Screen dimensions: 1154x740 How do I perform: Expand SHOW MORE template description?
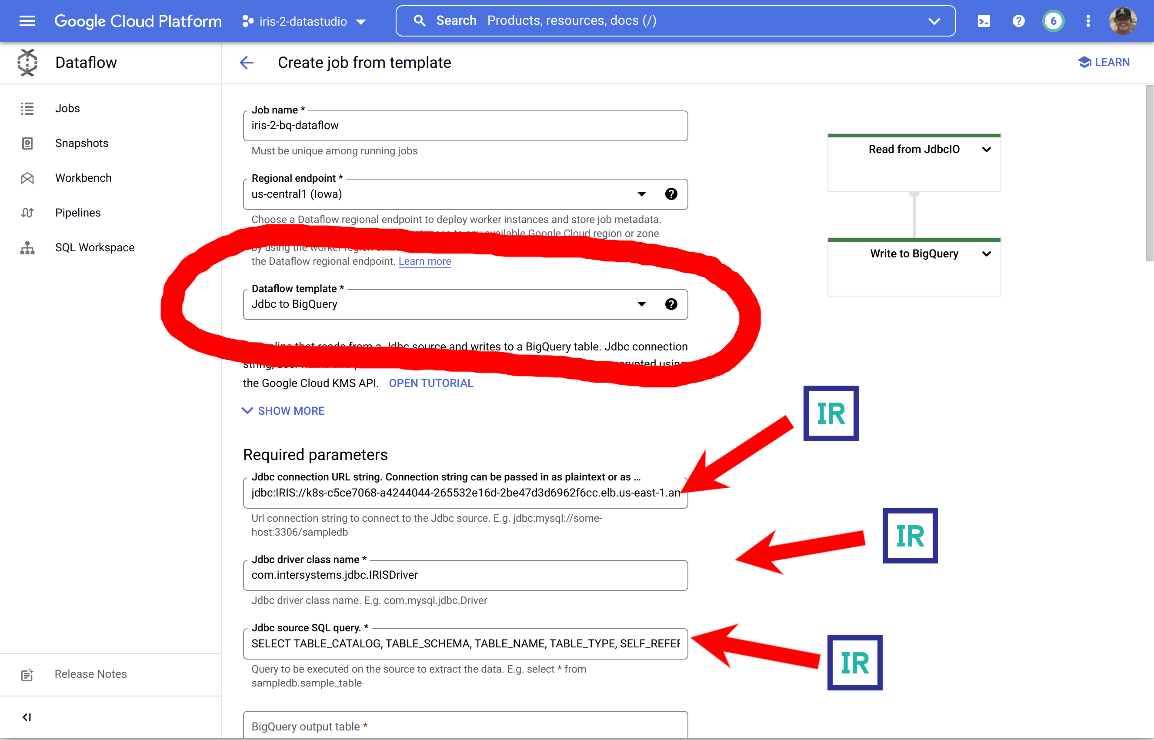pyautogui.click(x=283, y=411)
